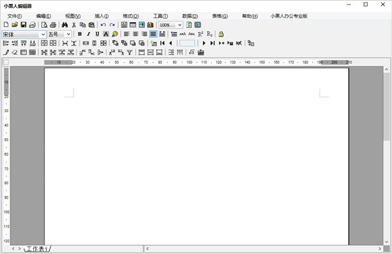Click the superscript R² icon

click(201, 34)
